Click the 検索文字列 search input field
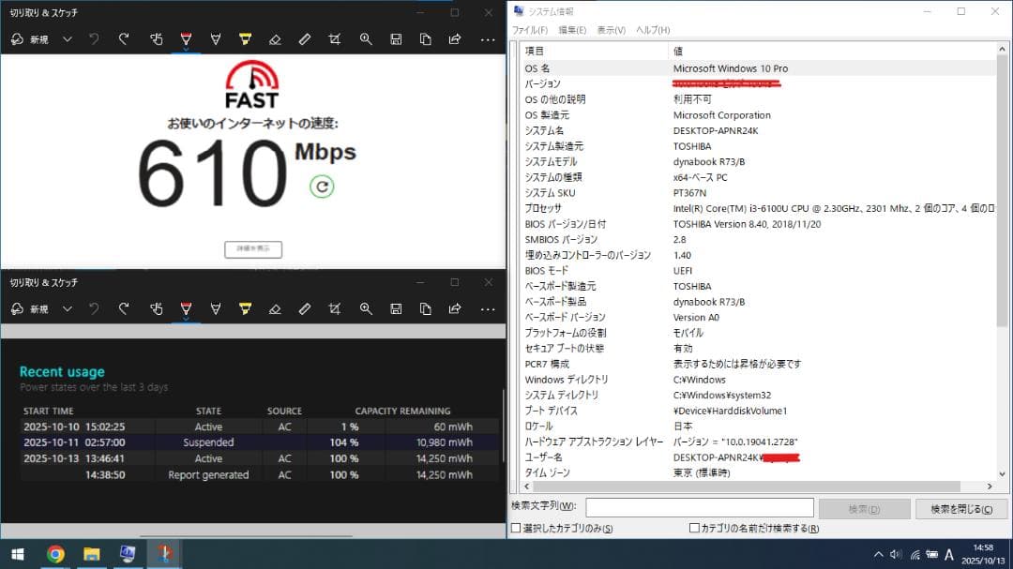This screenshot has height=569, width=1013. click(700, 508)
